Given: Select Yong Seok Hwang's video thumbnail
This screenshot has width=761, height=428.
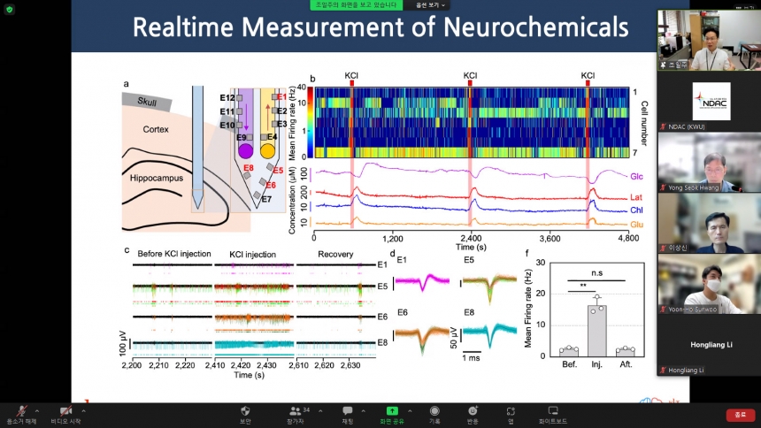Looking at the screenshot, I should (x=706, y=163).
